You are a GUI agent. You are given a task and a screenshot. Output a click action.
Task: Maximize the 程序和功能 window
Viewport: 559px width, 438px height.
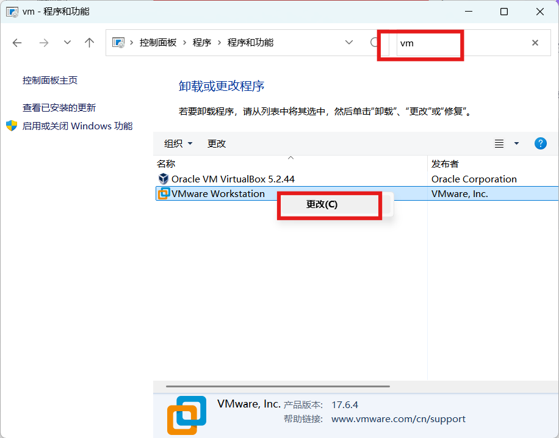point(504,12)
